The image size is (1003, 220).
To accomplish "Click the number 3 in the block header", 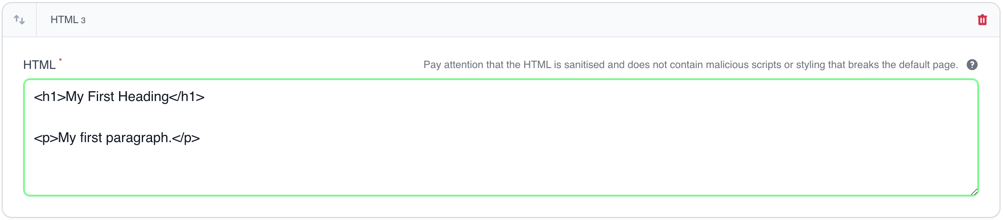I will pos(83,21).
